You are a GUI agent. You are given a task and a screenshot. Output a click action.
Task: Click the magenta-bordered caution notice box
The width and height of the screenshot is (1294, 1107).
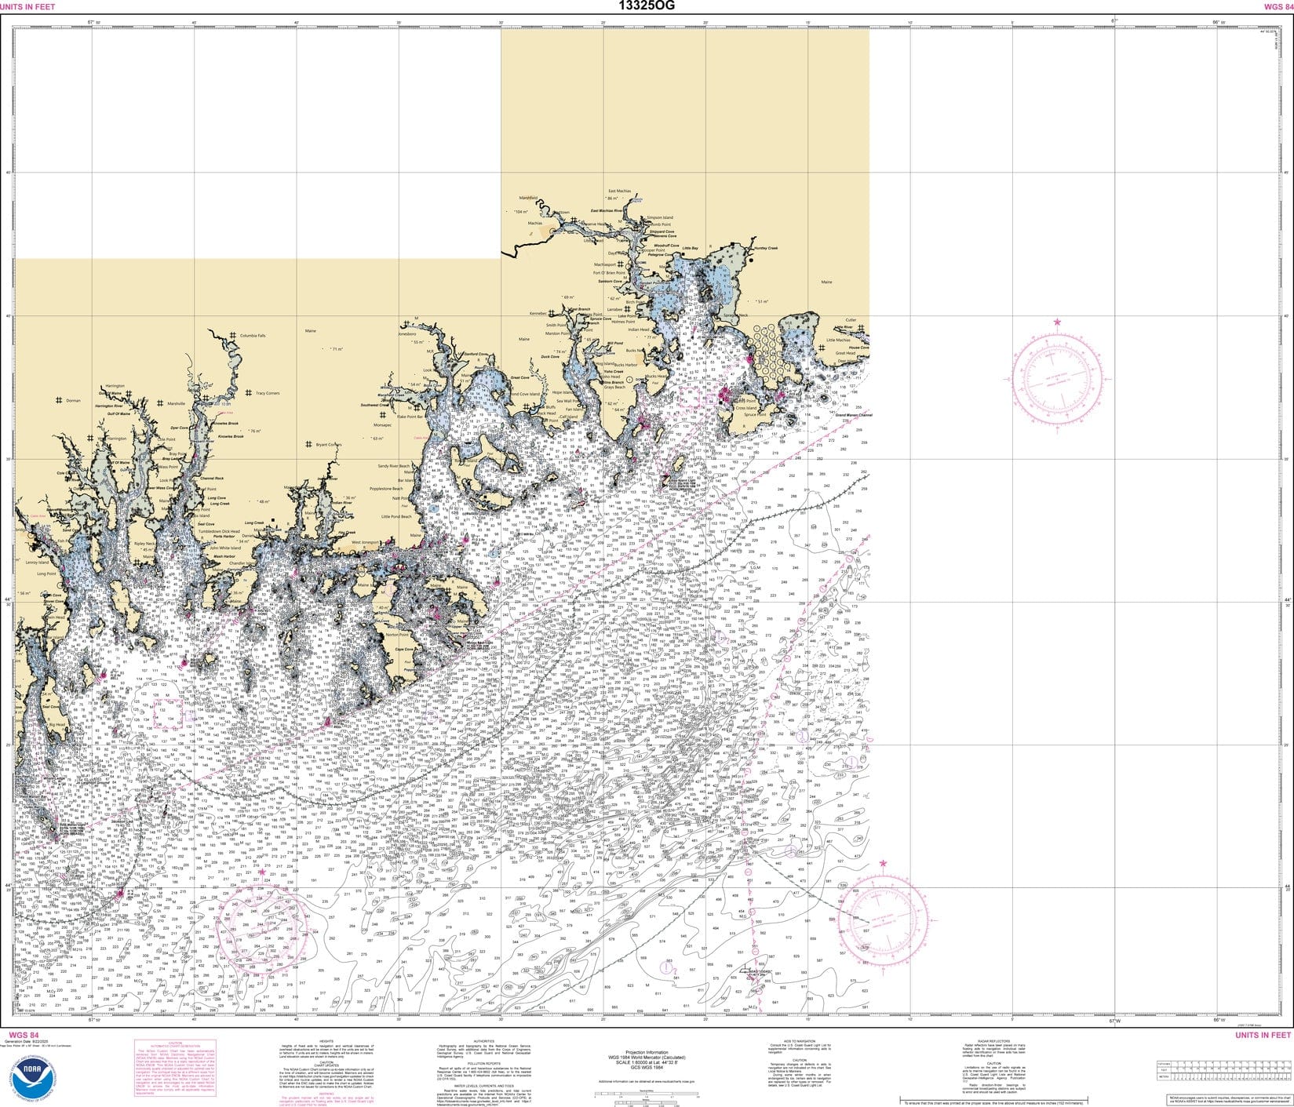click(x=176, y=1069)
